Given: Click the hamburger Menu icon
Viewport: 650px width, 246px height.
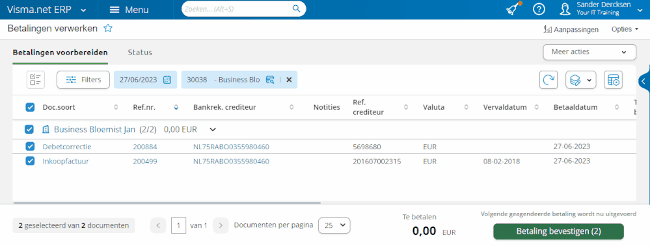Looking at the screenshot, I should 115,10.
